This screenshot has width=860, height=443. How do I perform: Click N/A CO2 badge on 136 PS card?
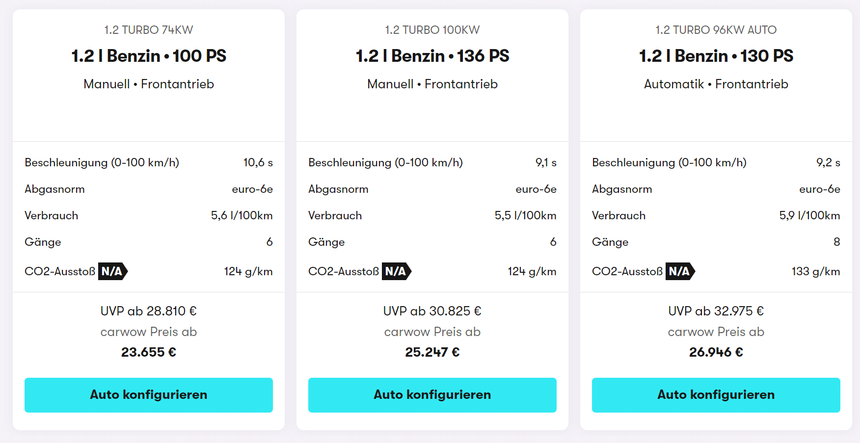[x=397, y=271]
